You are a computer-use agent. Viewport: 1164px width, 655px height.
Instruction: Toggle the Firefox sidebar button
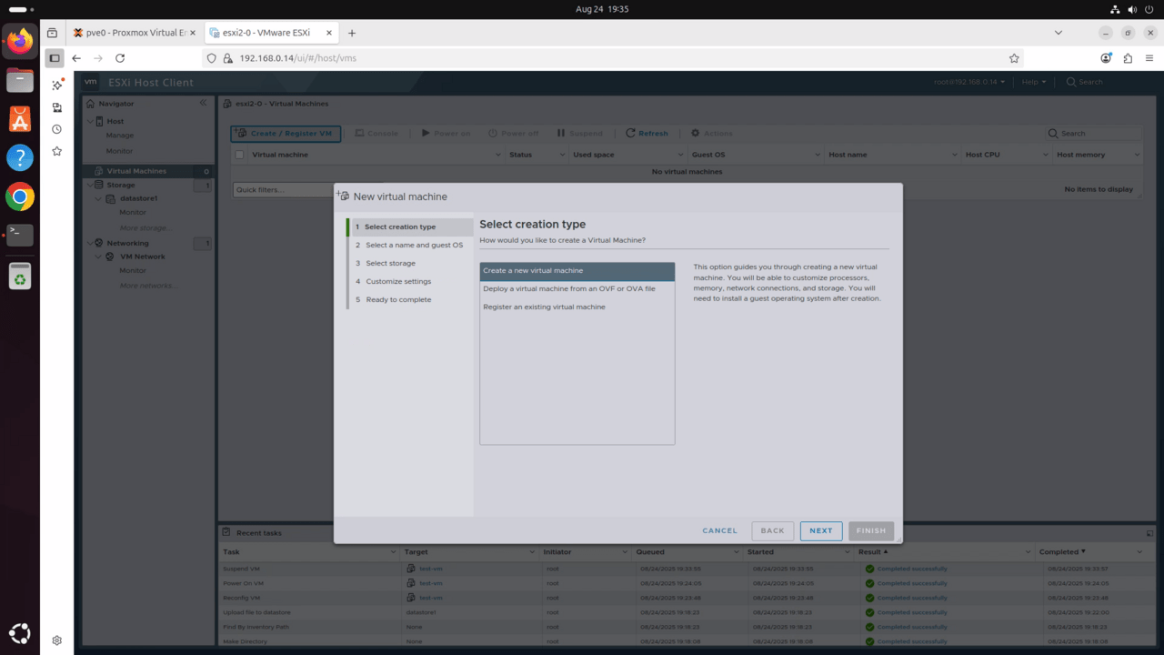coord(55,58)
